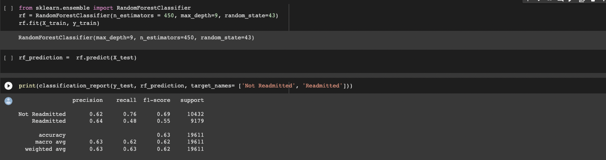
Task: Click Not Readmitted f1-score value 0.69
Action: click(163, 114)
